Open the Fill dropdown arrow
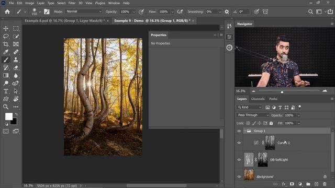This screenshot has height=188, width=335. tap(299, 123)
